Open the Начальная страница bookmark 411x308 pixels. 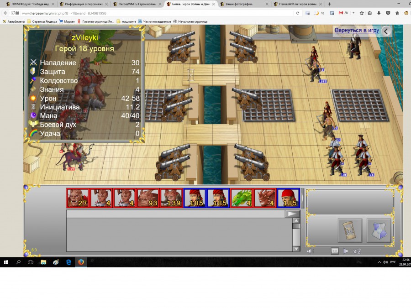click(190, 21)
